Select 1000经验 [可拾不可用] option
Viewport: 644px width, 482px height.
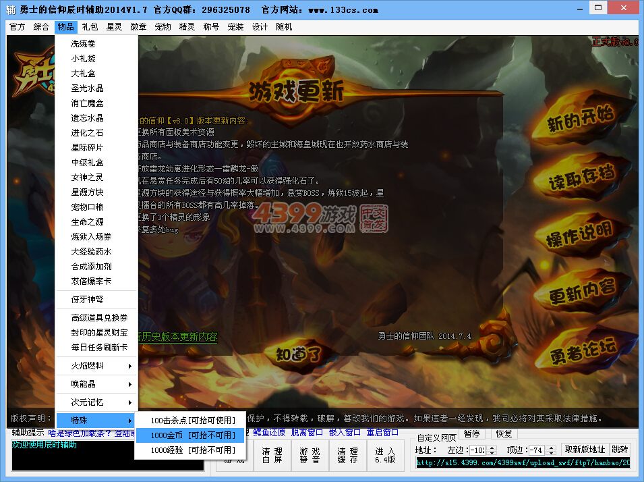[x=190, y=450]
